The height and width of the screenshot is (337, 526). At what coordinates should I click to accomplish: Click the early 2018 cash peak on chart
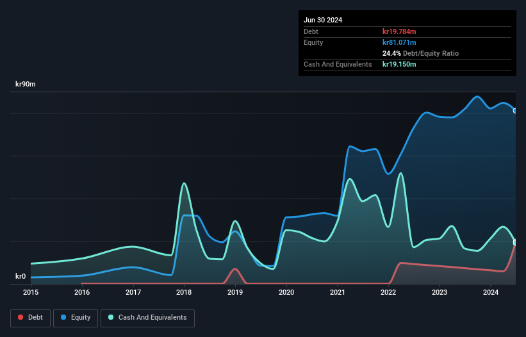tap(184, 183)
